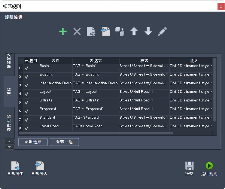Image resolution: width=225 pixels, height=189 pixels.
Task: Click style cell Street w_Sidewalk in Basic row
Action: pos(144,68)
